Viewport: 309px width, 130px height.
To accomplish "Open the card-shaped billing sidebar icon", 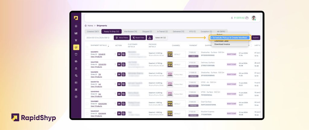I will click(x=76, y=83).
